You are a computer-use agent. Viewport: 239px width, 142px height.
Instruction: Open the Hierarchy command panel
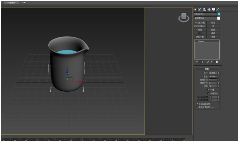[204, 10]
